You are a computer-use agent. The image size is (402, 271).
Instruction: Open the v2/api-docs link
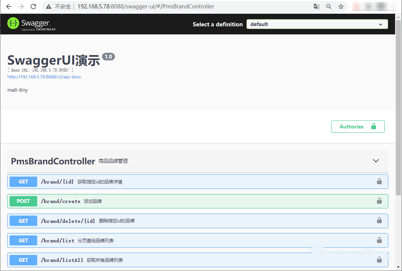pyautogui.click(x=44, y=77)
